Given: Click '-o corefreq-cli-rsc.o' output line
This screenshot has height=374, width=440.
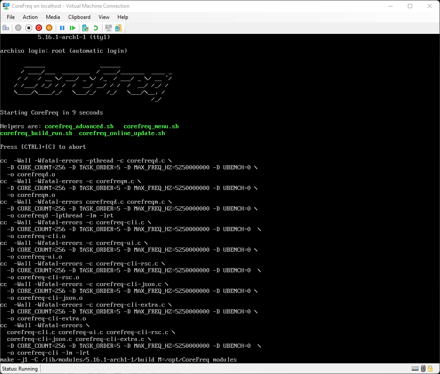Looking at the screenshot, I should [x=43, y=277].
